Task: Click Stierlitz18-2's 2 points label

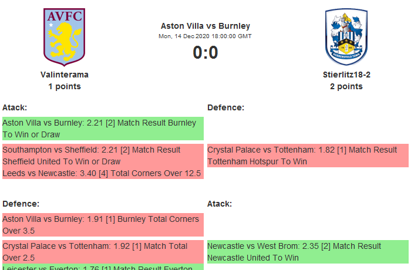Action: [x=346, y=86]
